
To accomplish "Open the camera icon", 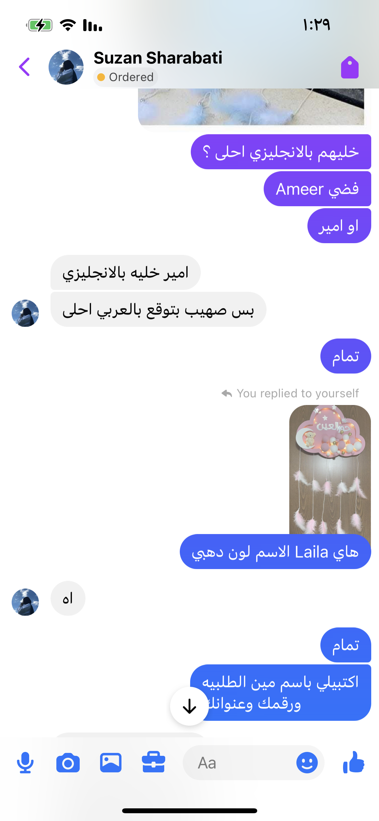I will coord(68,763).
